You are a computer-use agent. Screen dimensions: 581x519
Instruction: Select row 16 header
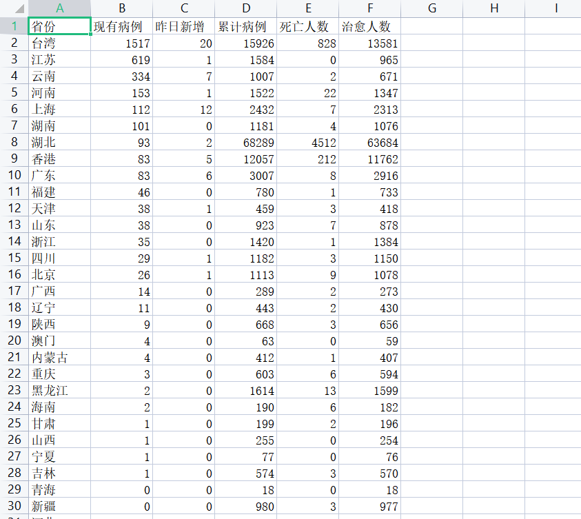point(14,274)
